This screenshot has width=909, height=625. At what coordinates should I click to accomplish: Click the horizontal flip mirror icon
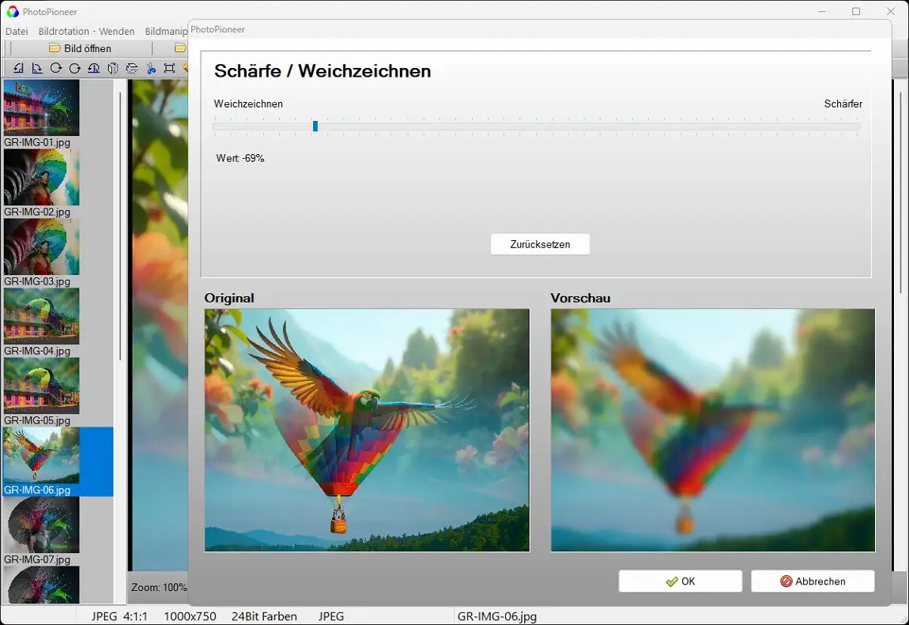tap(113, 69)
